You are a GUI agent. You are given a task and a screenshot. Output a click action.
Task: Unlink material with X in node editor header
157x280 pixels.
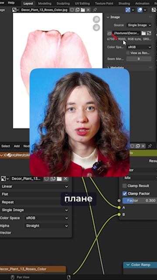tap(143, 146)
